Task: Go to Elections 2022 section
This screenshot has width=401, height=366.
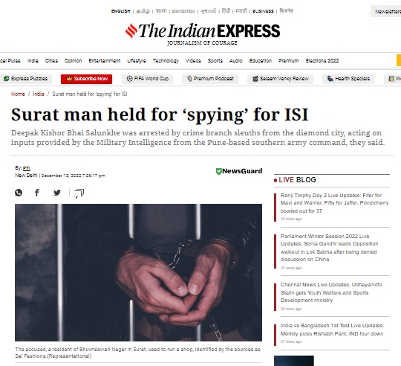Action: [x=322, y=61]
